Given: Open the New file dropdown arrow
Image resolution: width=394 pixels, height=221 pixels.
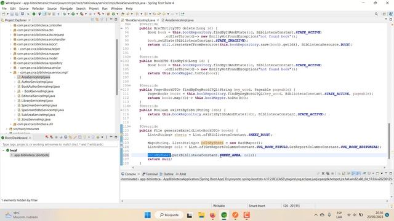Looking at the screenshot, I should 7,14.
